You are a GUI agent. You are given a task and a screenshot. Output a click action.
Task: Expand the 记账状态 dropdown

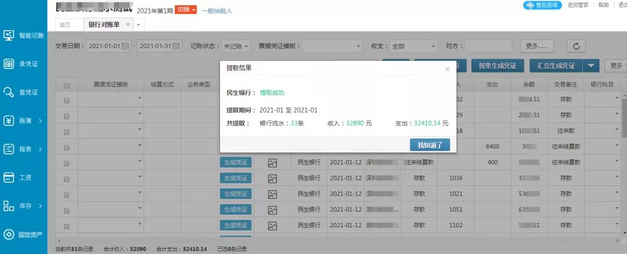(236, 46)
